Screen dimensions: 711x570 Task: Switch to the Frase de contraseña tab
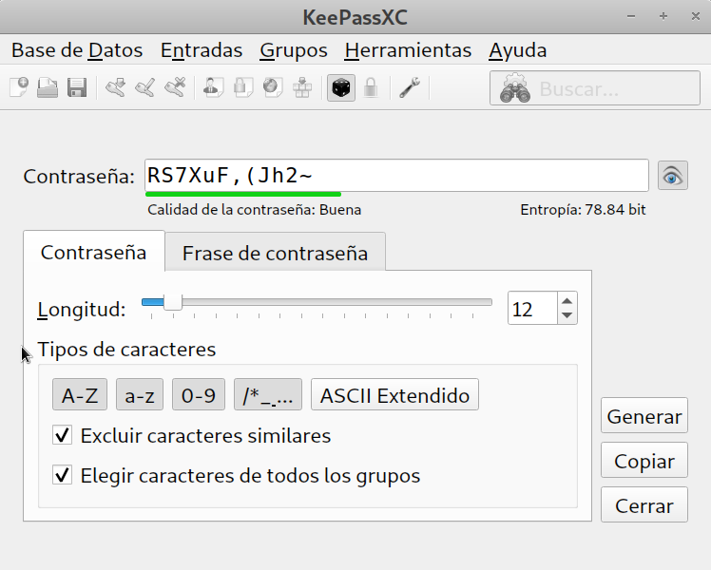click(x=276, y=253)
